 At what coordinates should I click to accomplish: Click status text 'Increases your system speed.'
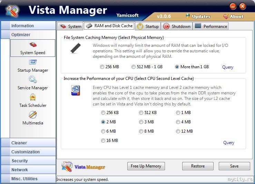(82, 180)
